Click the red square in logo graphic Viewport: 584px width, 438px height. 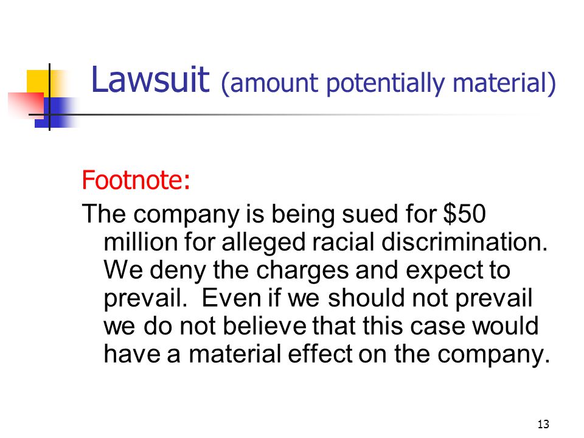(26, 105)
